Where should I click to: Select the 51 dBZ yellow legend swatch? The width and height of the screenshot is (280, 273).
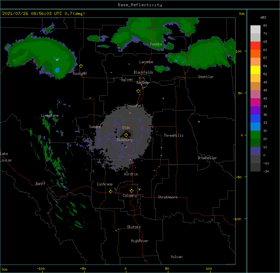coord(255,70)
